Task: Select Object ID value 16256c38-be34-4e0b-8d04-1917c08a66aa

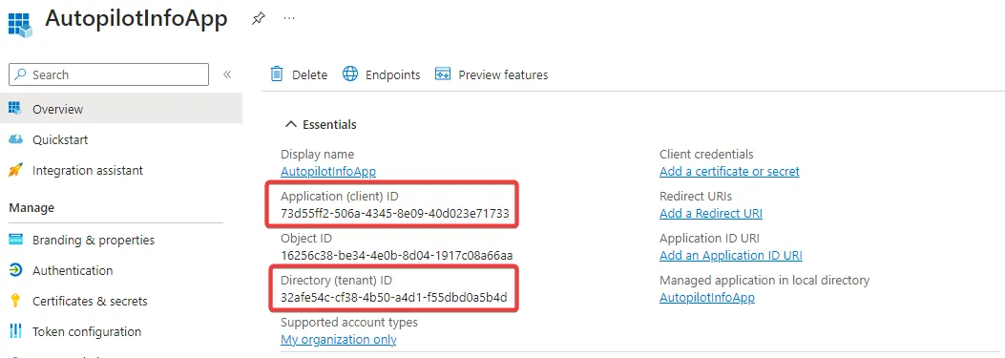Action: click(397, 255)
